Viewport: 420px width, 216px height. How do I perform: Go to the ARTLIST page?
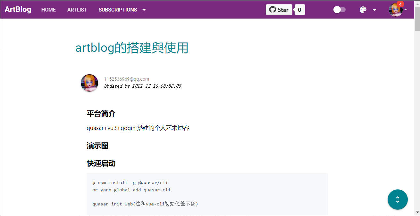point(77,10)
